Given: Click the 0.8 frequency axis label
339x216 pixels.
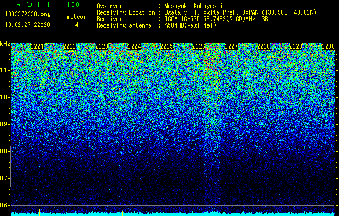Looking at the screenshot, I should pyautogui.click(x=4, y=151).
